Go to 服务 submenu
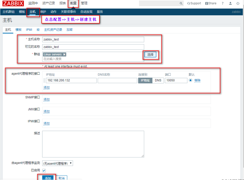244x180 pixels. click(100, 12)
